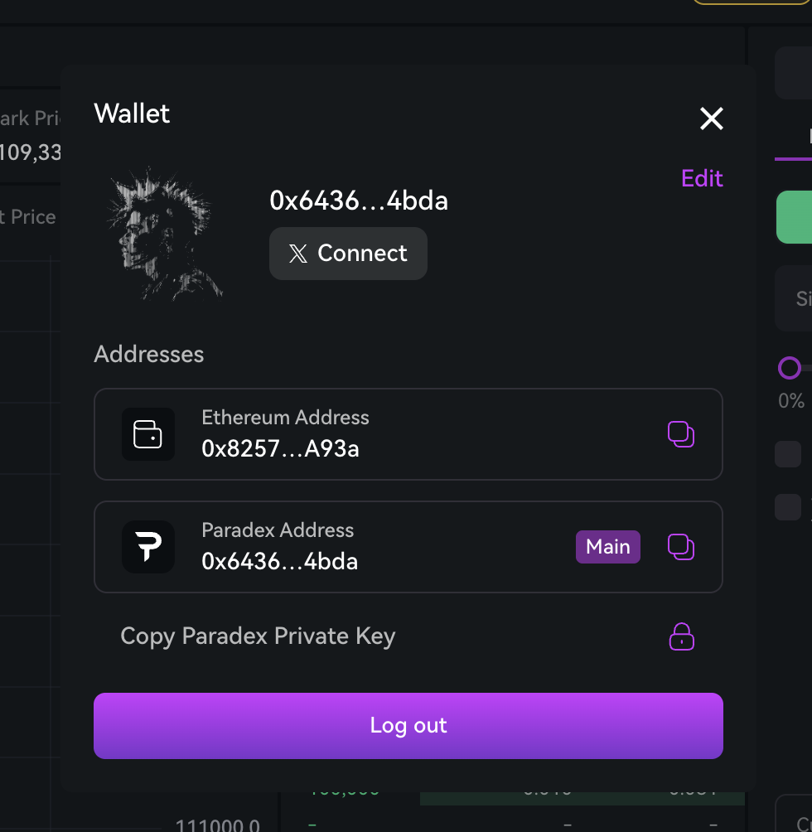Click the truncated address 0x6436…4bda
Screen dimensions: 812x832
click(x=359, y=201)
